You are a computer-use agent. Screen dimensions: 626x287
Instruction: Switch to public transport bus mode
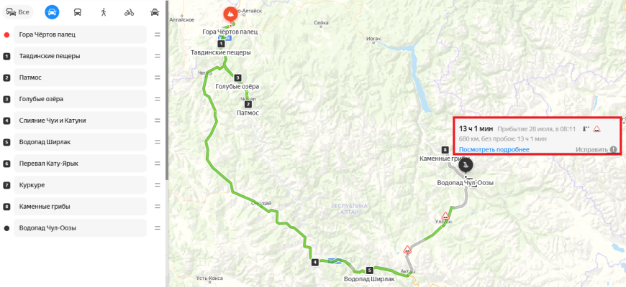tap(78, 12)
